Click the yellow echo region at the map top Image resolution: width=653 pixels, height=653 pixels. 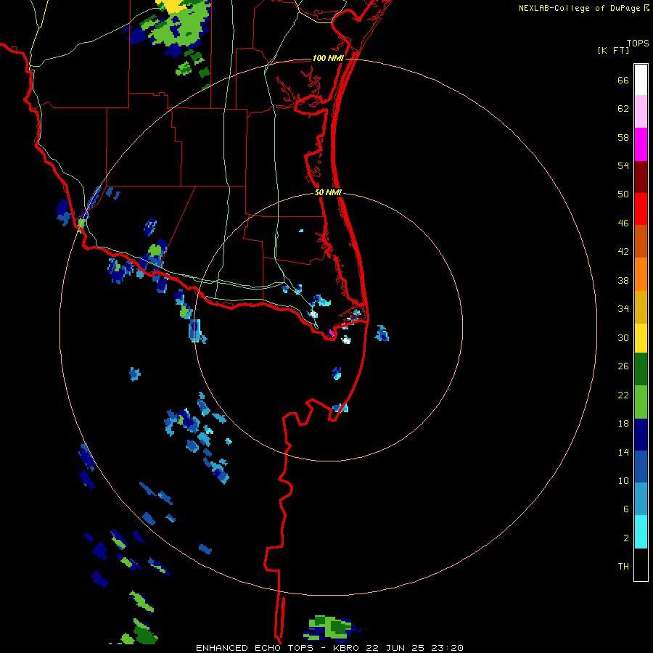click(x=171, y=6)
